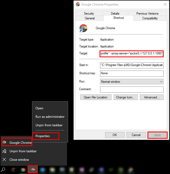Click the X icon next to Close window
The height and width of the screenshot is (174, 170).
click(4, 160)
